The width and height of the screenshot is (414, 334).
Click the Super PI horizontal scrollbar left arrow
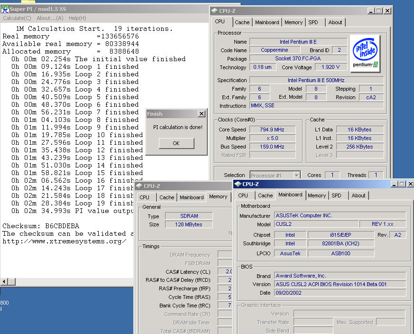click(4, 282)
